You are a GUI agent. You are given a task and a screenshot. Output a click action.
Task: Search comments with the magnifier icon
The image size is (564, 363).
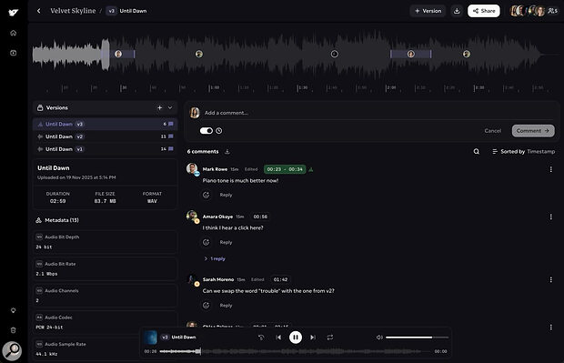(x=477, y=151)
